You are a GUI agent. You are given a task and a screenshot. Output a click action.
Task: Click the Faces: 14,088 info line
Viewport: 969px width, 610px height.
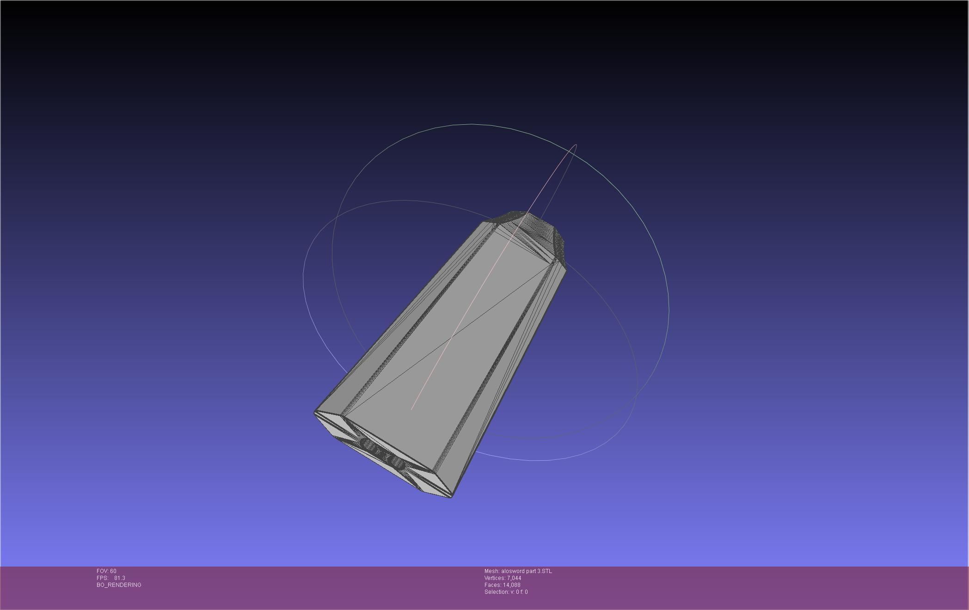coord(503,585)
